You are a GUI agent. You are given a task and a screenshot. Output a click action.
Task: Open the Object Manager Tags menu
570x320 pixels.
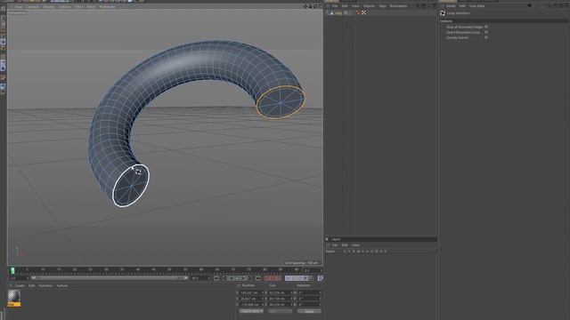click(x=382, y=6)
